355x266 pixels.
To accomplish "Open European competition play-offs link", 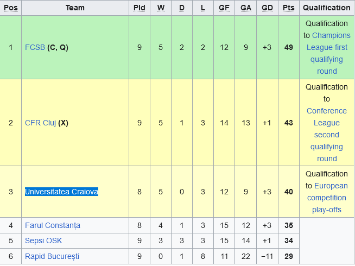I will tap(327, 198).
